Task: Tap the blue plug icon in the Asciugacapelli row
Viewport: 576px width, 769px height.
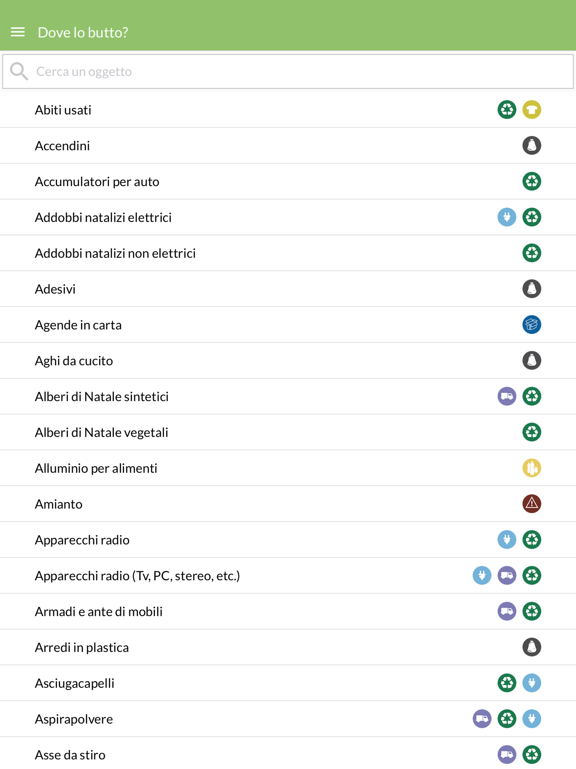Action: [532, 683]
